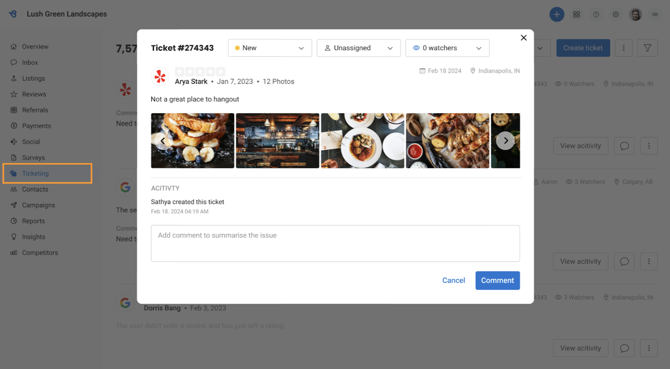670x369 pixels.
Task: Click the Cancel link
Action: [x=454, y=280]
